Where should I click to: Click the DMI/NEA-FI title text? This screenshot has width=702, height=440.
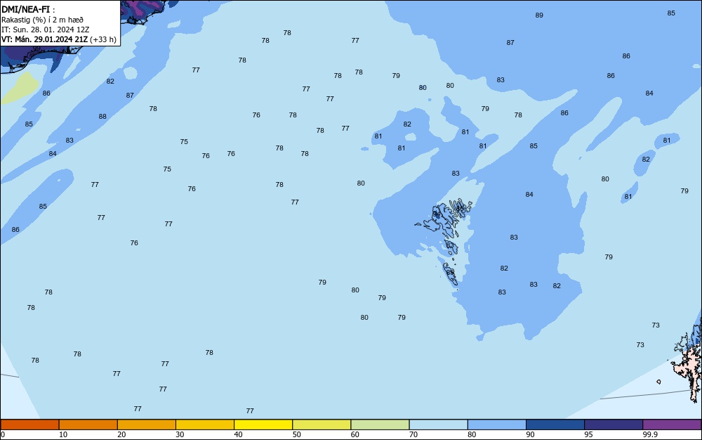pos(25,9)
